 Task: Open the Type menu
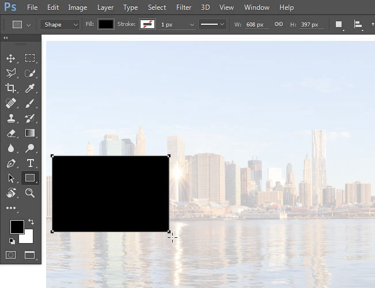coord(130,7)
